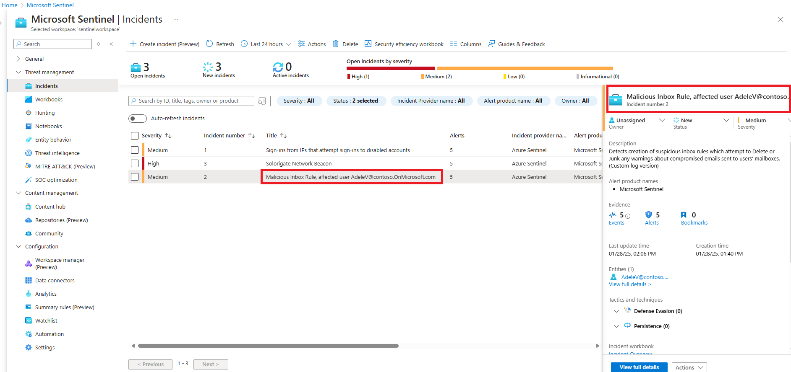Select checkbox for Solorigate Network Beacon
The height and width of the screenshot is (372, 791).
coord(135,163)
